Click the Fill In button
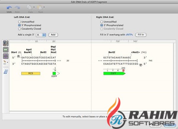 click(x=141, y=35)
